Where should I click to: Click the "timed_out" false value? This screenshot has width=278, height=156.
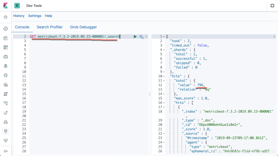202,45
